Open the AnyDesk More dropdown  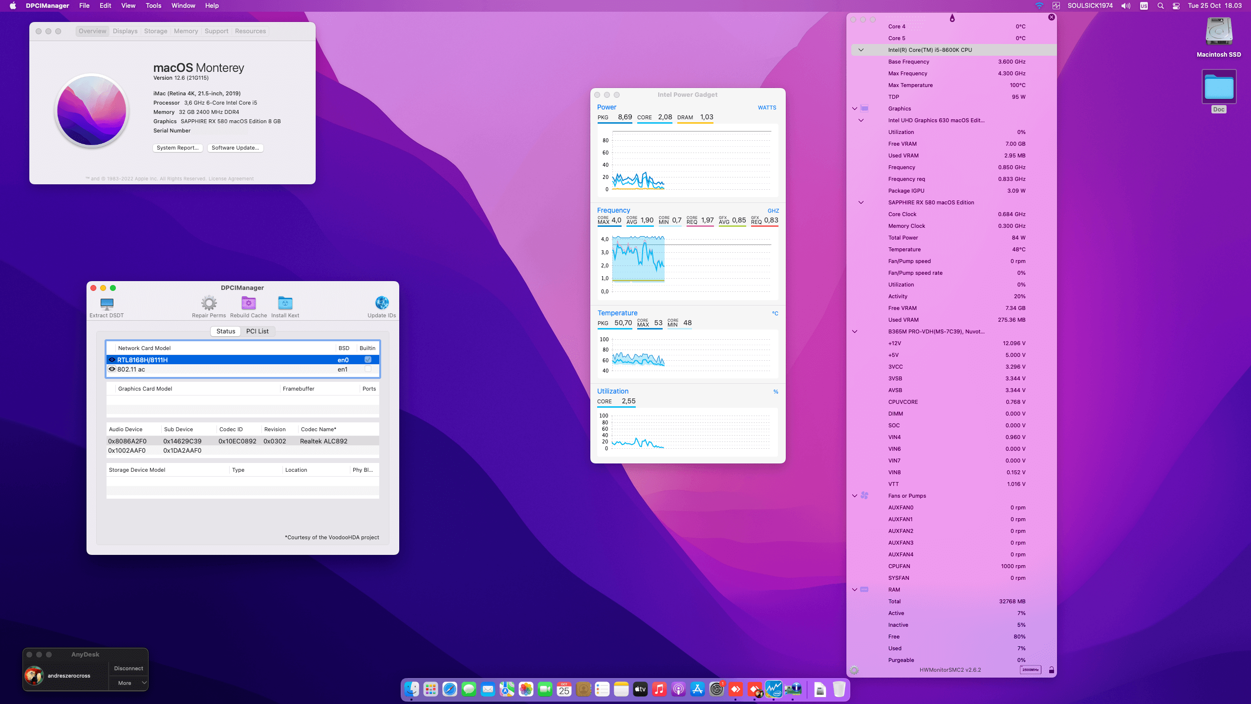128,683
